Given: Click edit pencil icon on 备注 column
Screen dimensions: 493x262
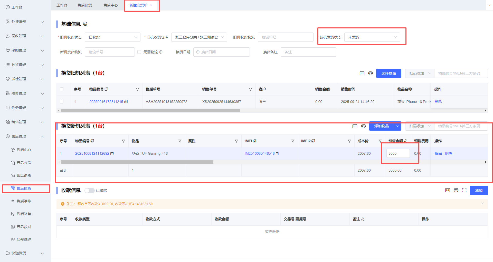Looking at the screenshot, I should (363, 219).
